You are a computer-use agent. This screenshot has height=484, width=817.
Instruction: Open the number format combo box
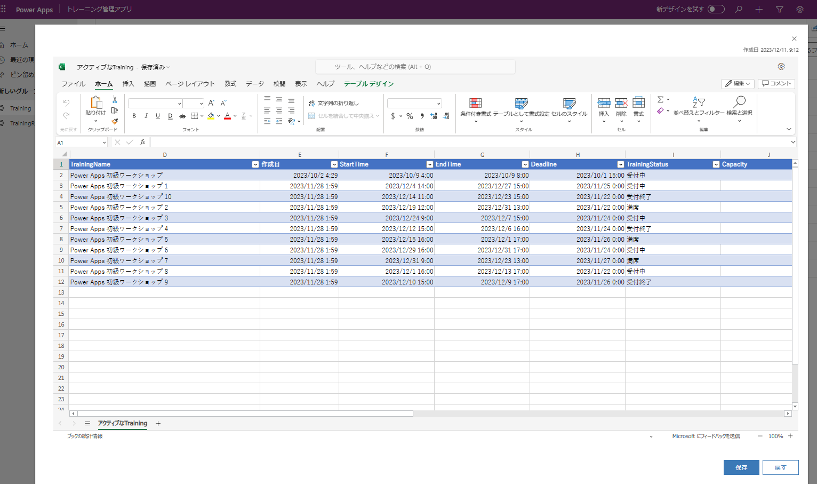414,104
